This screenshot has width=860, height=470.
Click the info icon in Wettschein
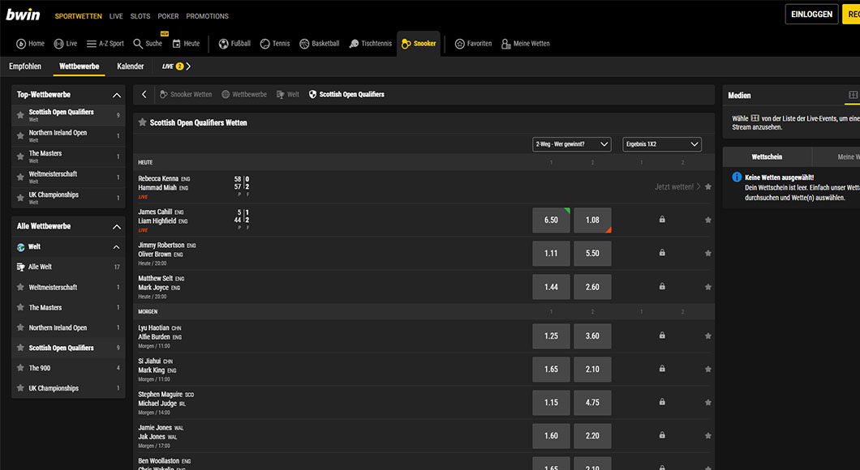coord(737,177)
